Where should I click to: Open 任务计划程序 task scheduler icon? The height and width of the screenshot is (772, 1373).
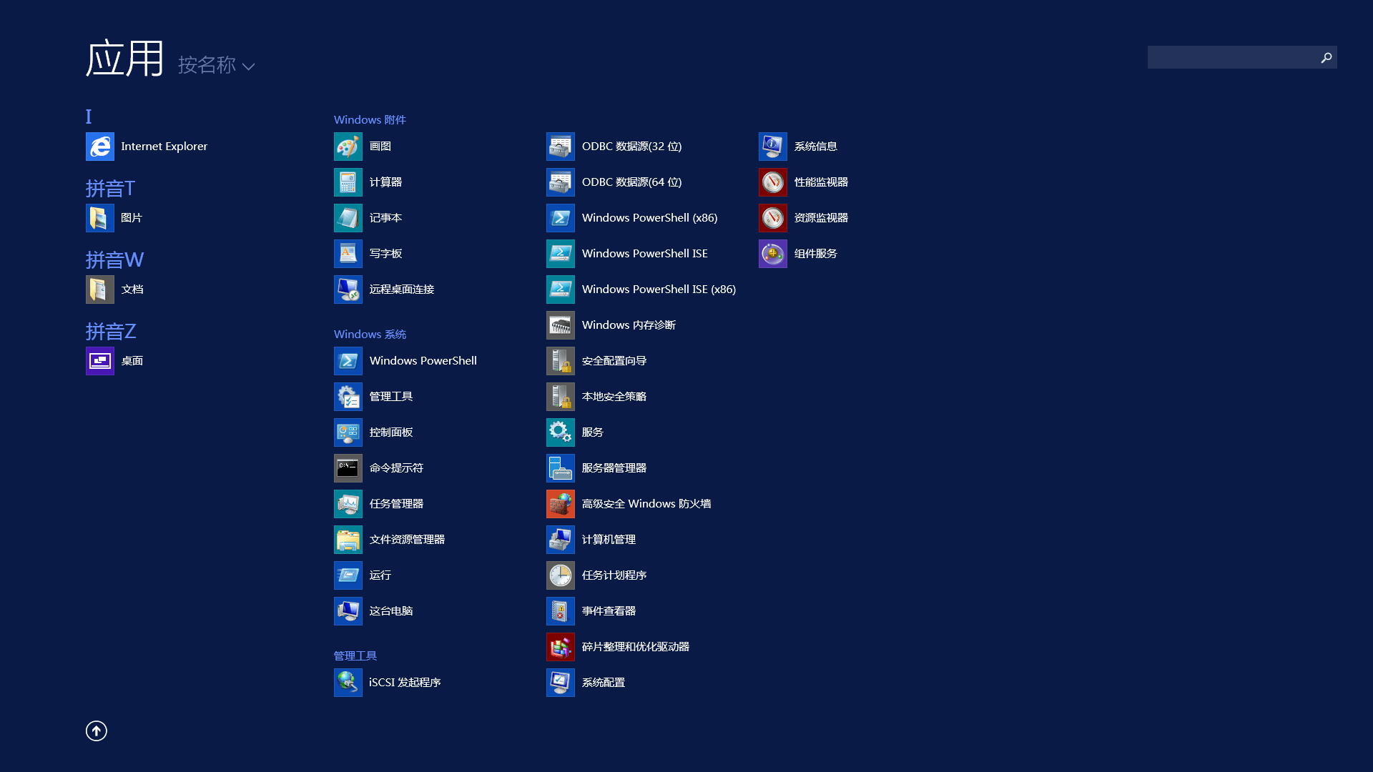click(561, 575)
